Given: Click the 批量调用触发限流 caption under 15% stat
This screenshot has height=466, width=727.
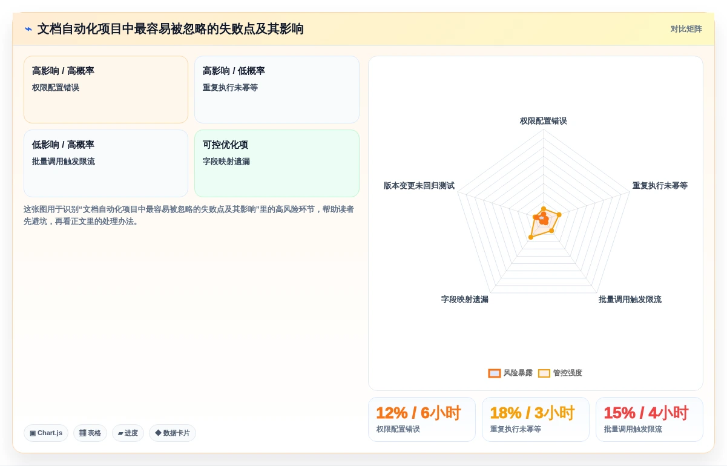Looking at the screenshot, I should [633, 429].
